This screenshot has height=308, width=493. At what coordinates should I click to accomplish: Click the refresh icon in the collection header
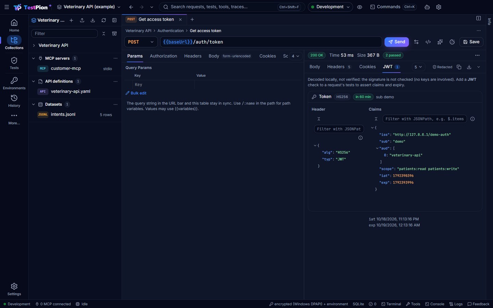[x=104, y=20]
